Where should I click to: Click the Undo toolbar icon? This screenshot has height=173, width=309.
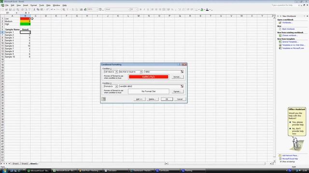click(52, 10)
